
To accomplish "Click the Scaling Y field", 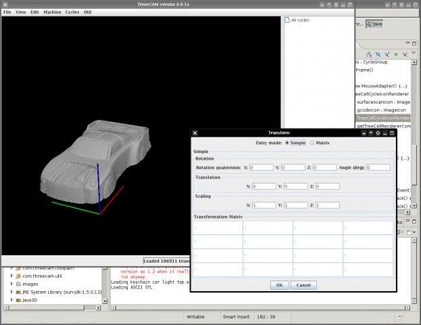I will pos(295,205).
